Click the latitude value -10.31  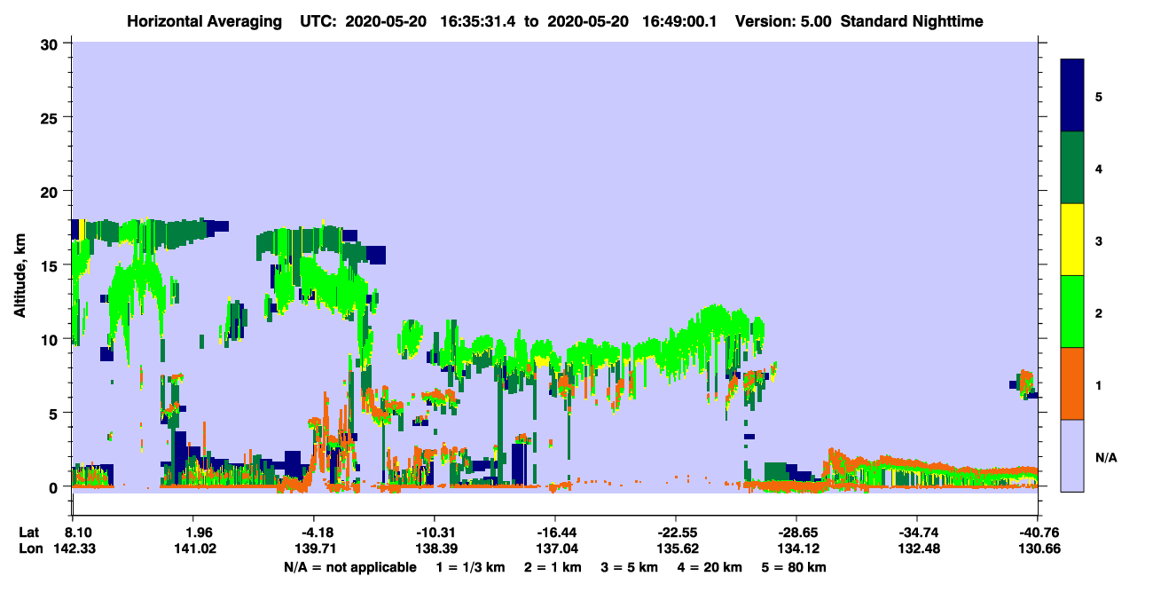(435, 533)
